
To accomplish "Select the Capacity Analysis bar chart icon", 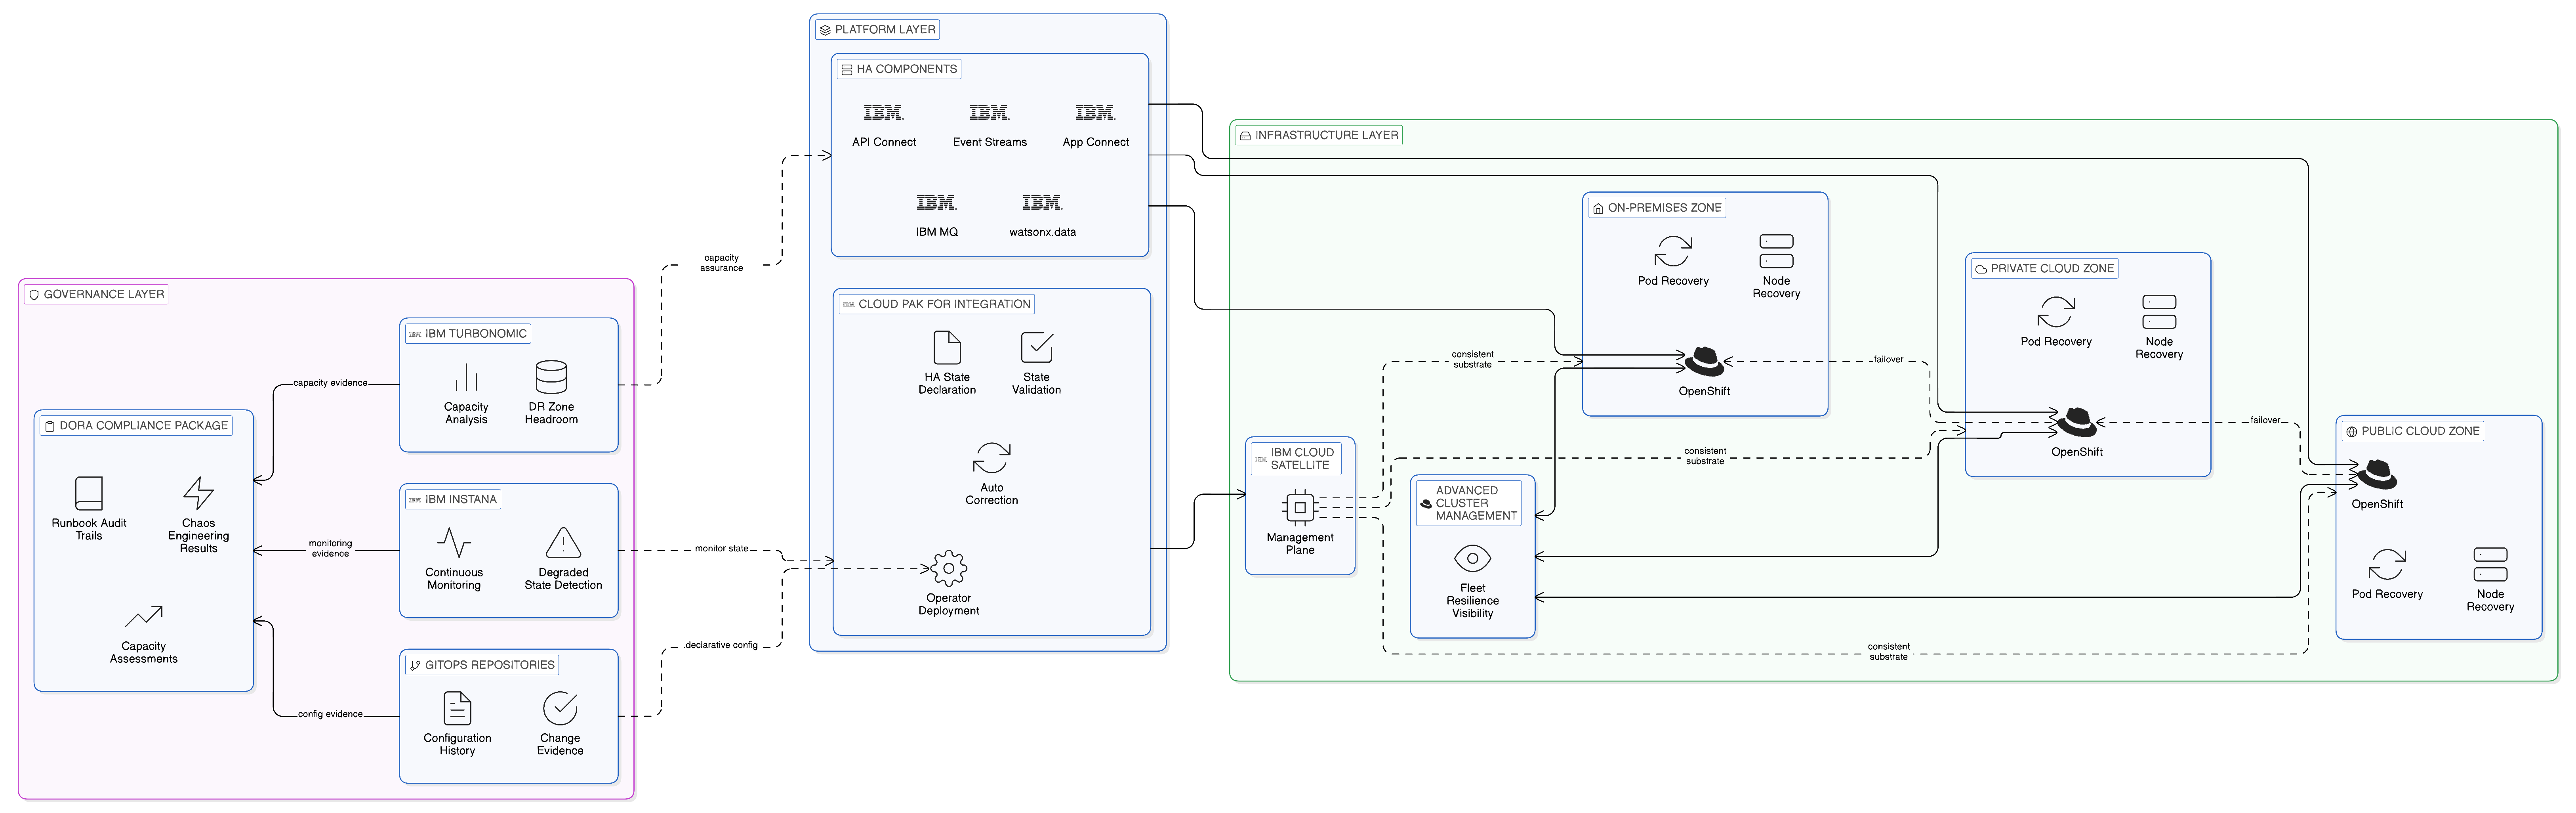I will point(466,377).
